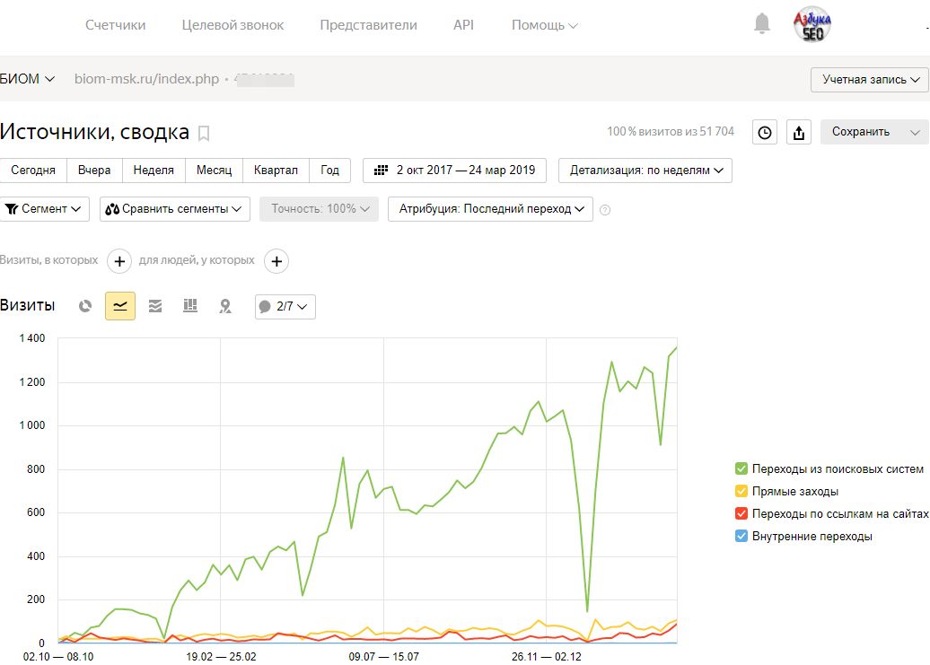Open the Целевой звонок menu item
The height and width of the screenshot is (665, 930).
232,25
